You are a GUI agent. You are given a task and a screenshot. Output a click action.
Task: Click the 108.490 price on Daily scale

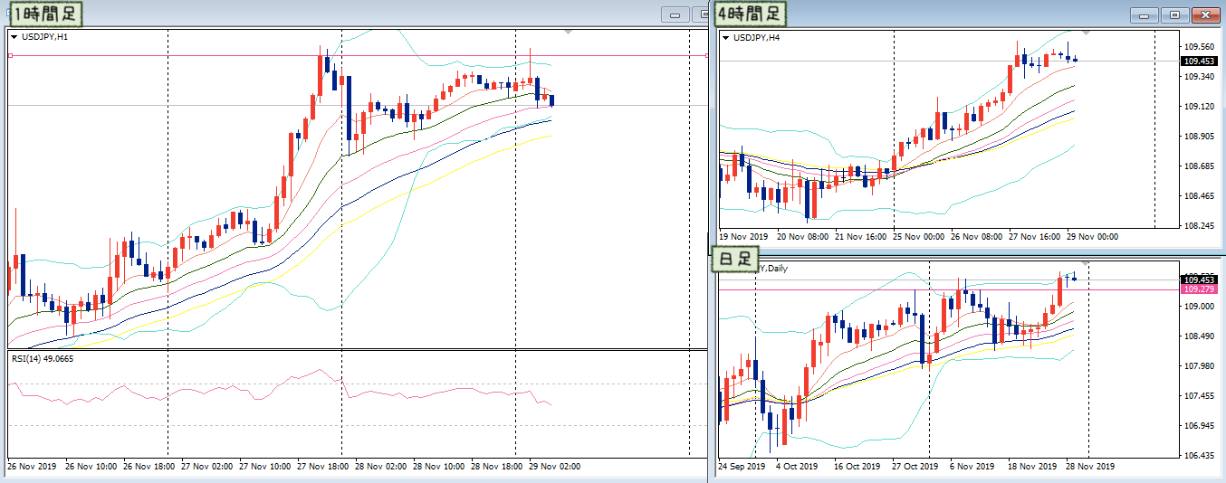[1201, 336]
